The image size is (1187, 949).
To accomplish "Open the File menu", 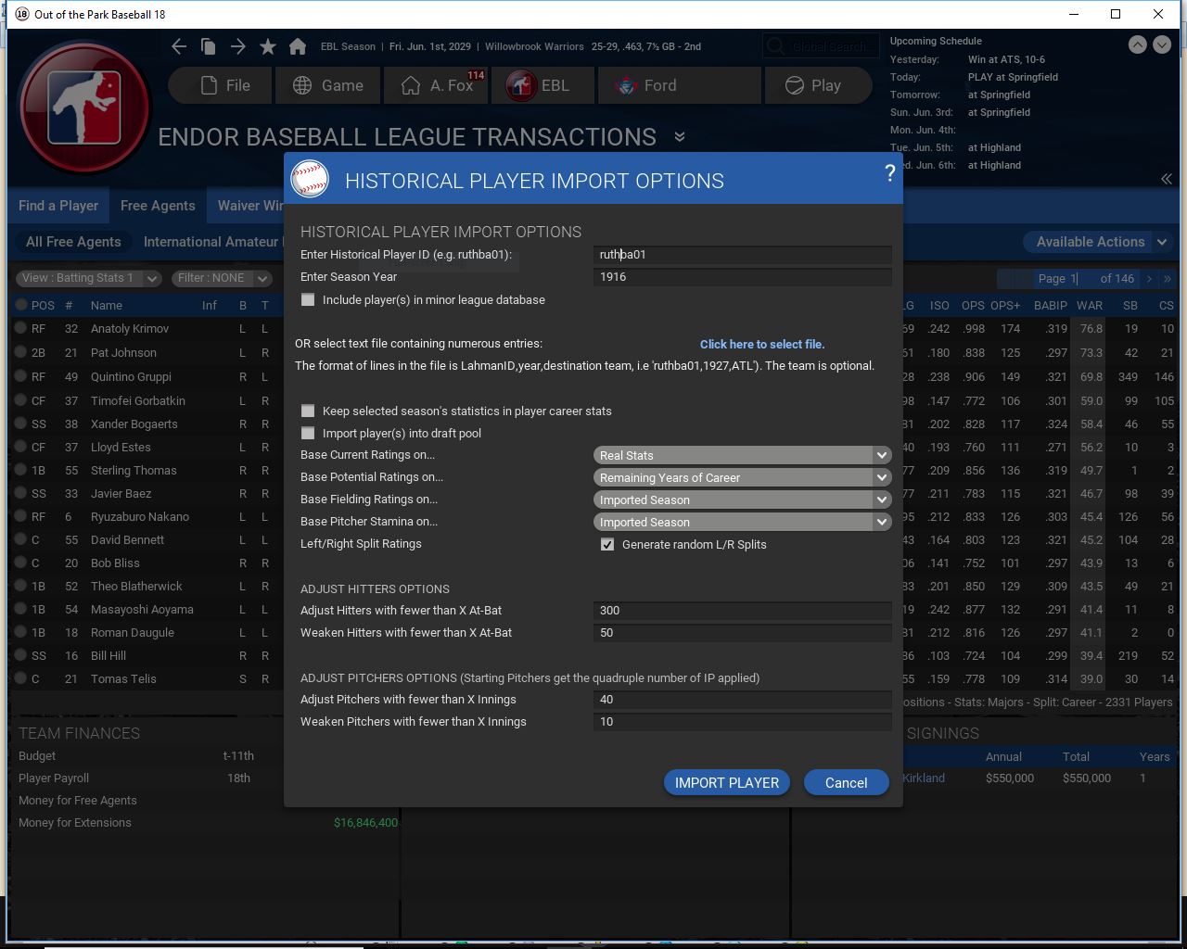I will [222, 85].
